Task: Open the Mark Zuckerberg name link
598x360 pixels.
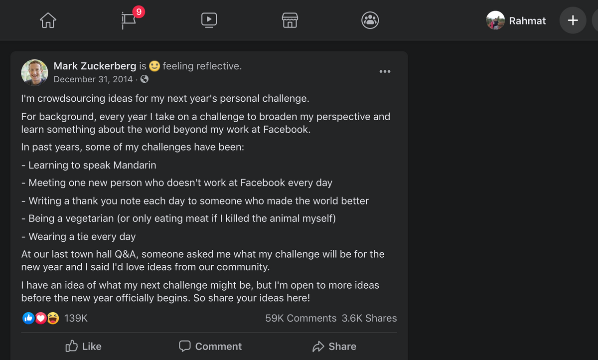Action: pos(95,66)
